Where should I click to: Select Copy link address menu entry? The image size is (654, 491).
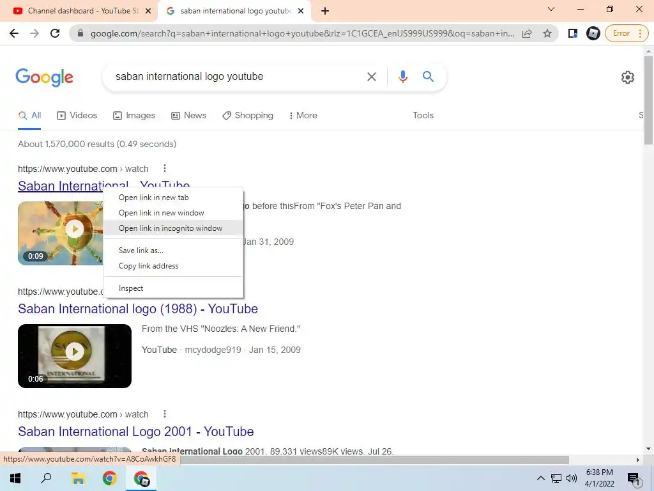(174, 266)
